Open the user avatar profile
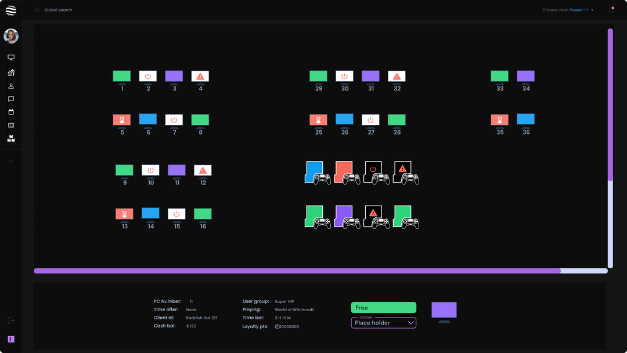This screenshot has width=627, height=353. point(11,36)
